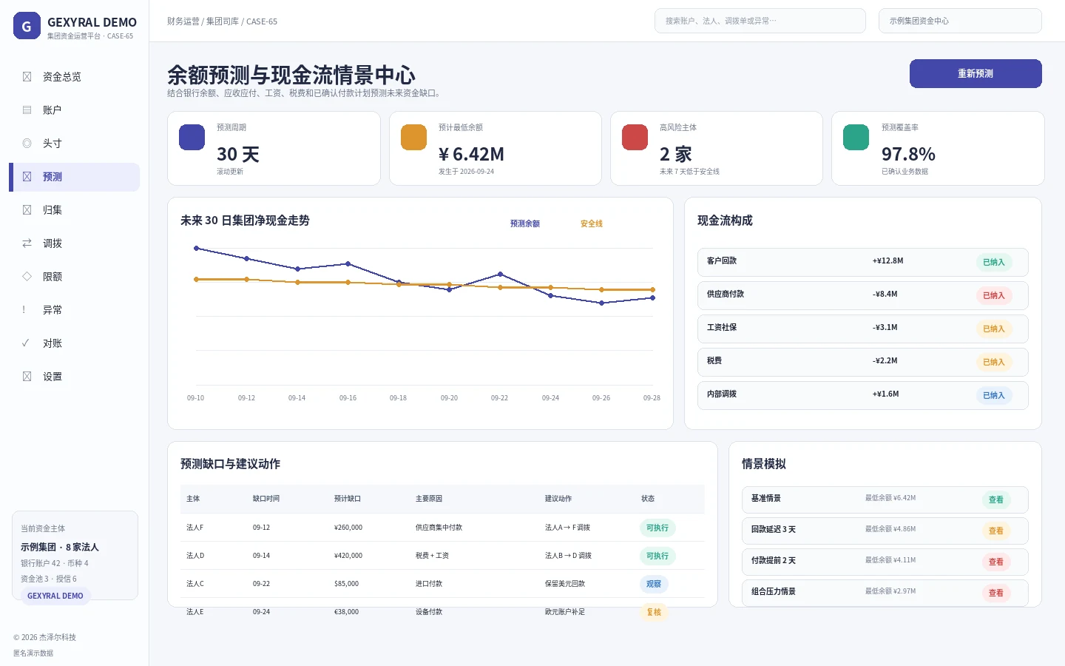Click the 法人D row's ¥420,000 value
This screenshot has width=1065, height=666.
[x=348, y=556]
